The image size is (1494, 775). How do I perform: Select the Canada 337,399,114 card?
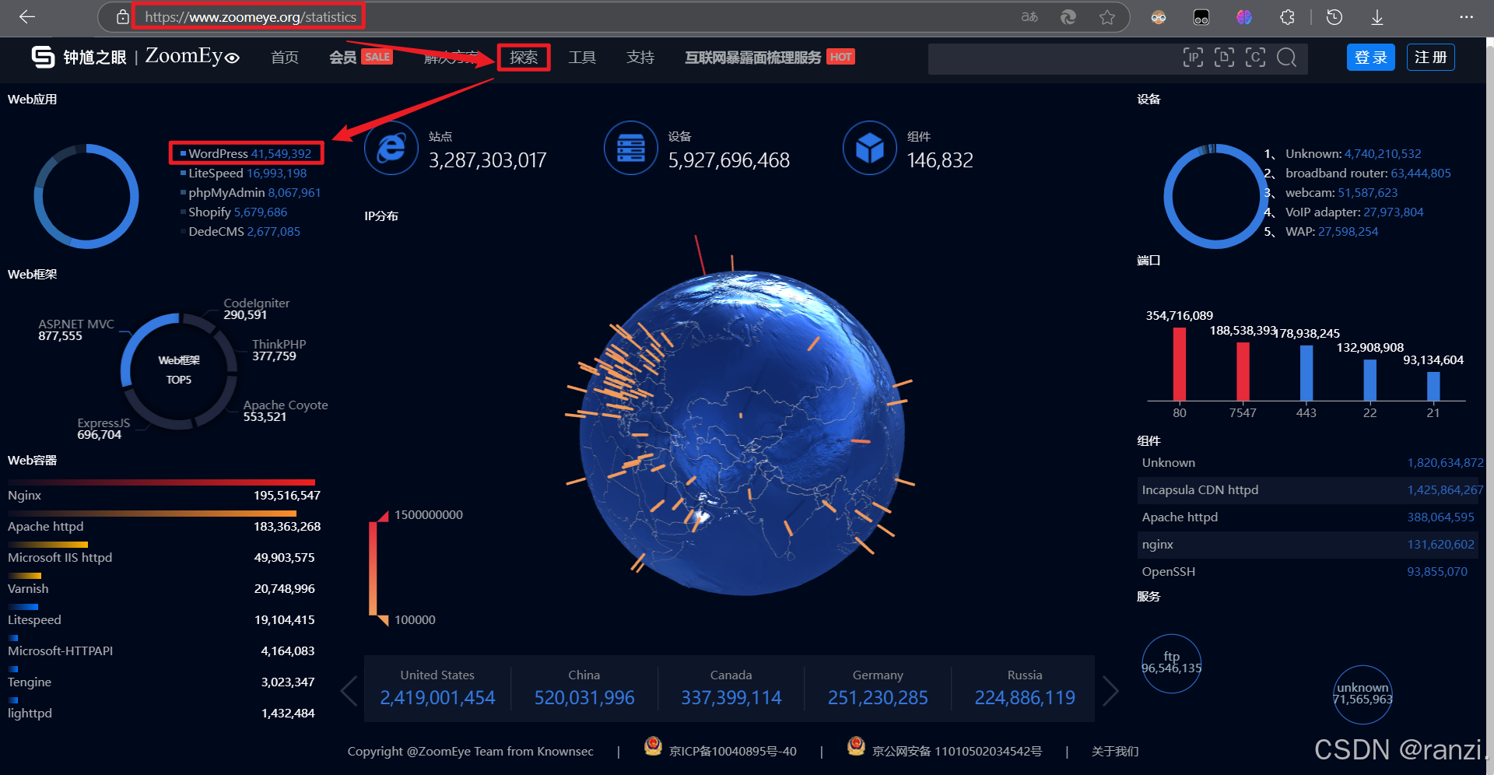coord(731,689)
